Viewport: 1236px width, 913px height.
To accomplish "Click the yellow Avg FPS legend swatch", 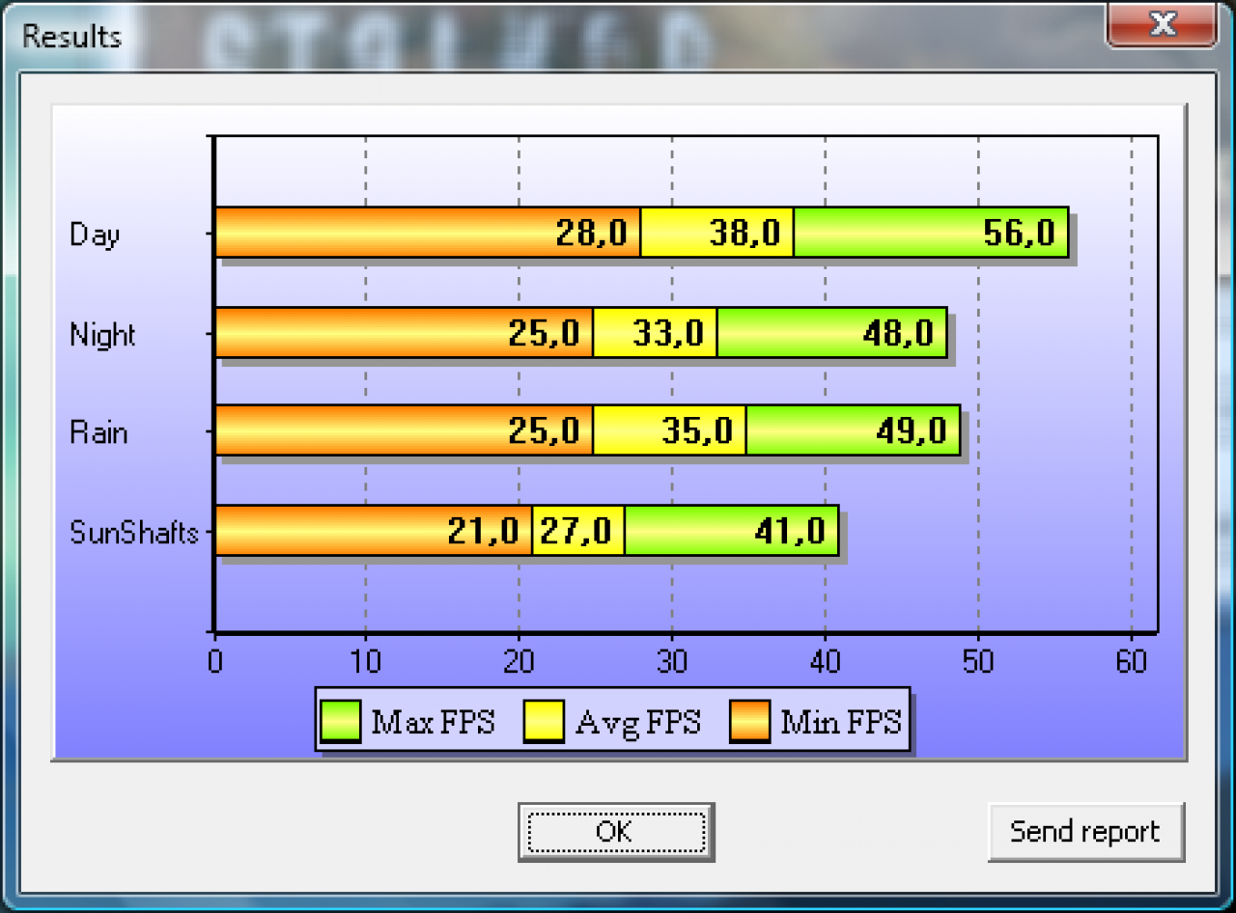I will pyautogui.click(x=545, y=722).
